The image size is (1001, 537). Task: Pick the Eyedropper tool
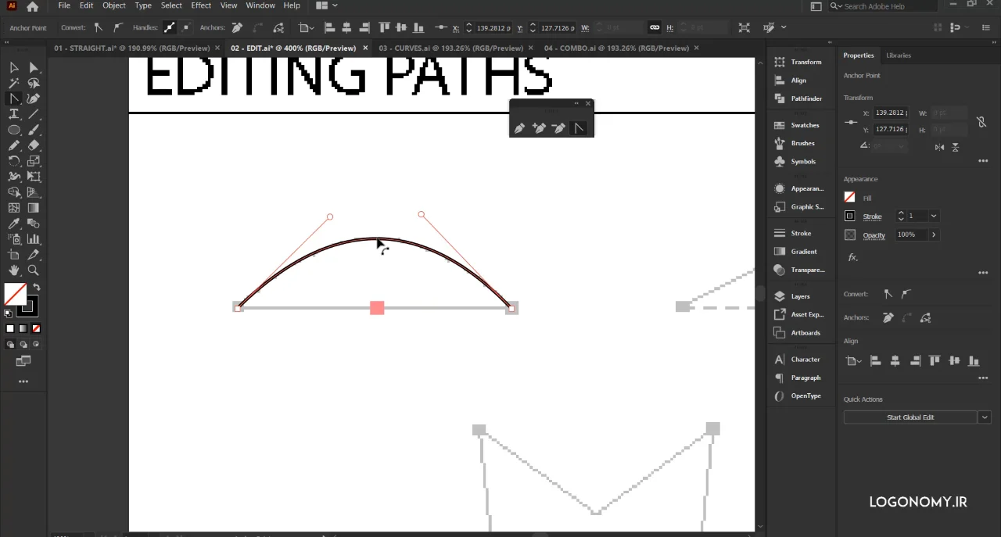[14, 224]
